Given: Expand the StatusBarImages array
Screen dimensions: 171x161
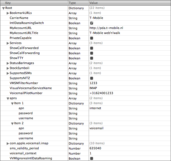Looking at the screenshot, I should coord(8,63).
